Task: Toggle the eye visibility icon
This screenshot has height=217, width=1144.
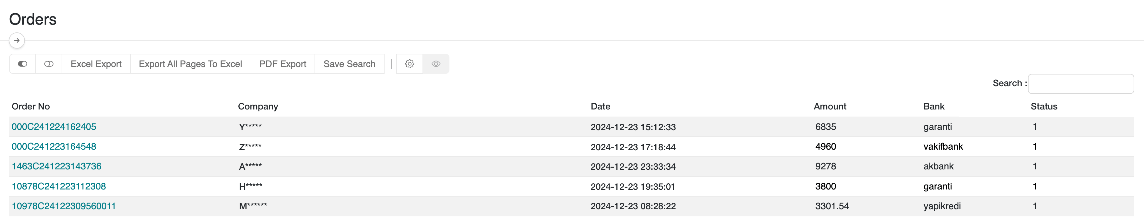Action: (436, 64)
